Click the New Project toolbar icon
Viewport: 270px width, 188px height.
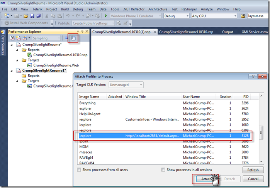7,16
